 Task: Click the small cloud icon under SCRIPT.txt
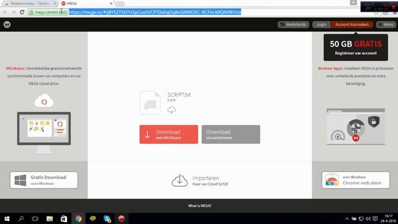tap(172, 110)
